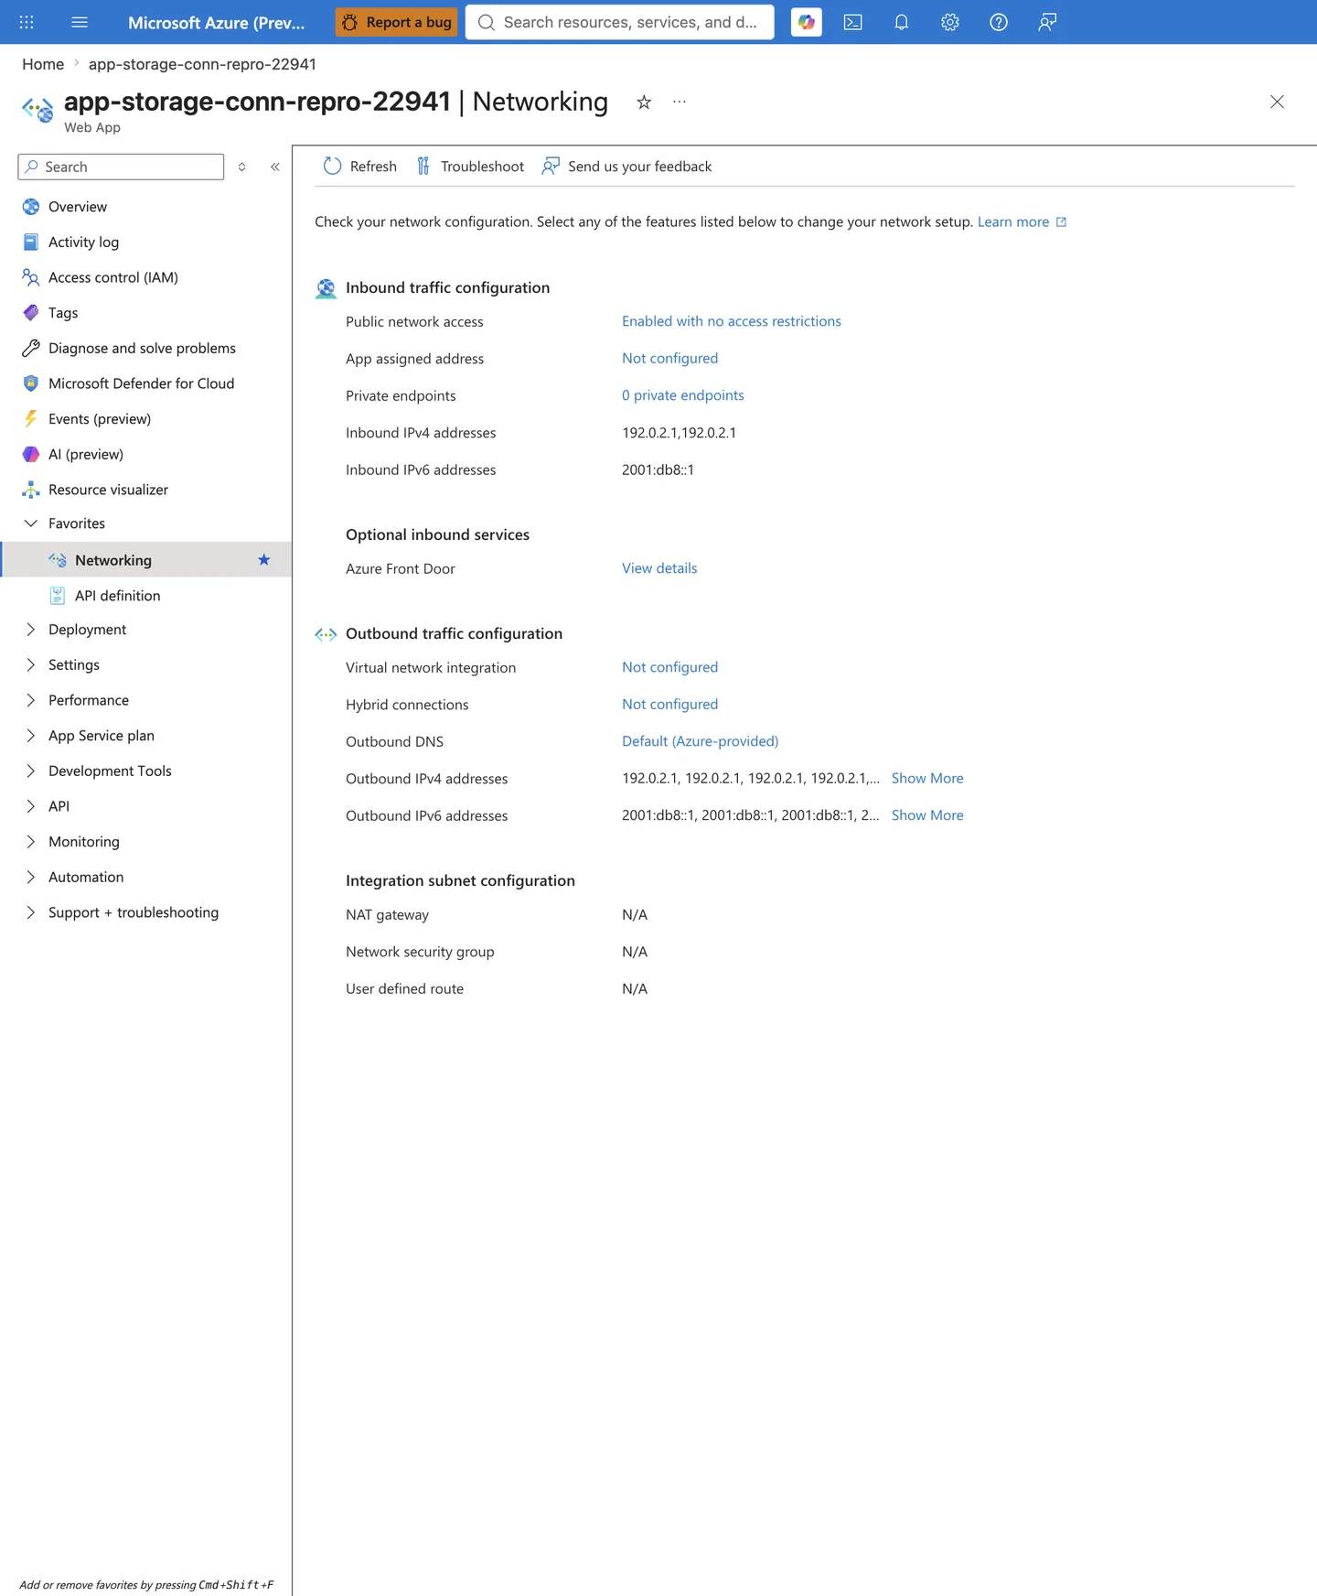Open the feedback icon in top bar
This screenshot has height=1596, width=1317.
(x=1047, y=22)
